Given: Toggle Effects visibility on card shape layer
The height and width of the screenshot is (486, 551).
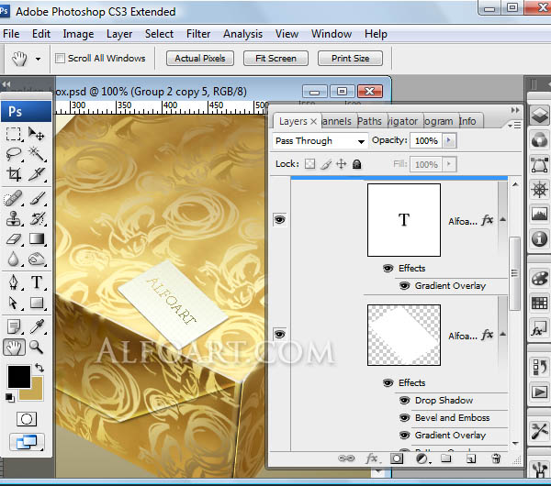Looking at the screenshot, I should (388, 382).
